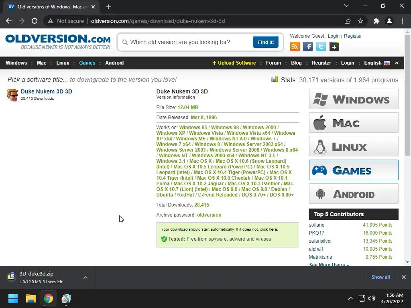
Task: Open a new browser tab
Action: 108,7
